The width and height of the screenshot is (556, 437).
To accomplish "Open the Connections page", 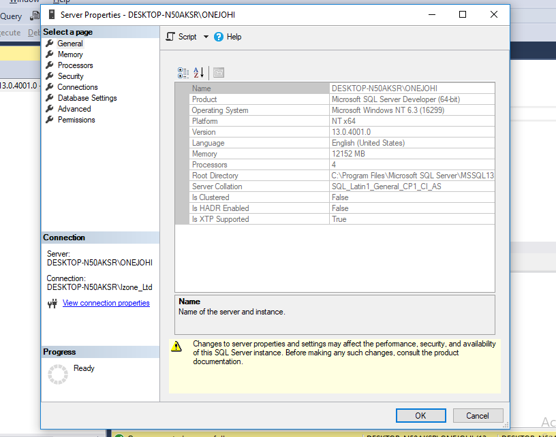I will [77, 87].
